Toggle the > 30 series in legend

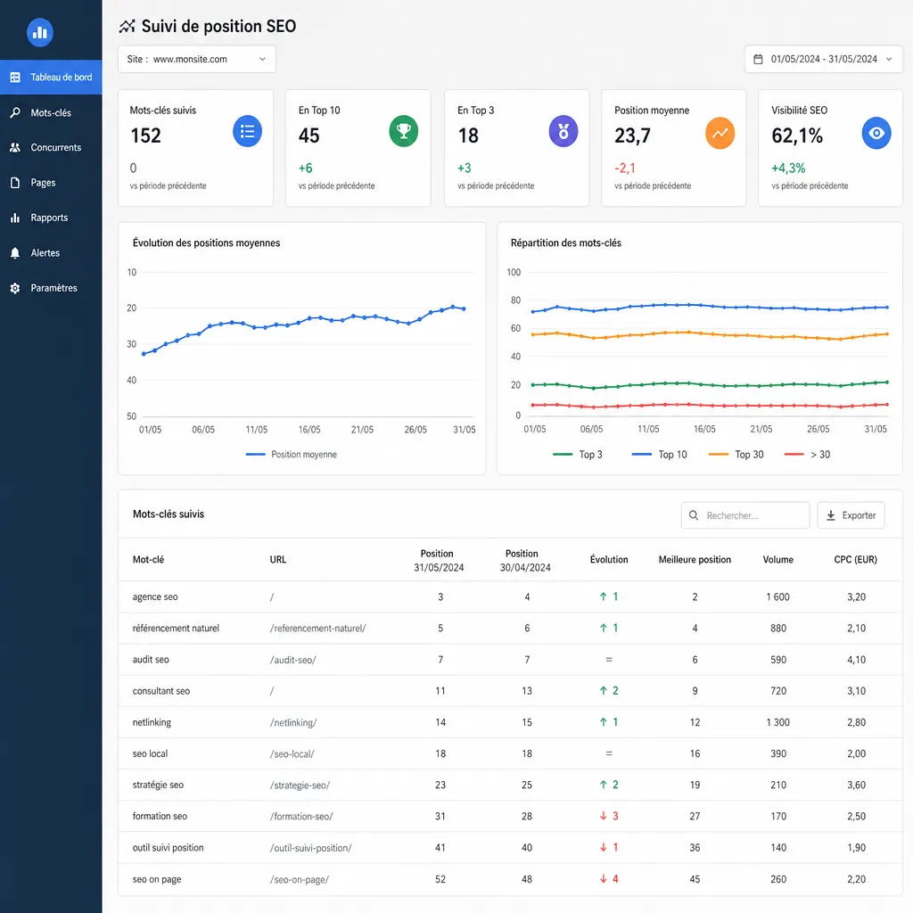[x=807, y=454]
